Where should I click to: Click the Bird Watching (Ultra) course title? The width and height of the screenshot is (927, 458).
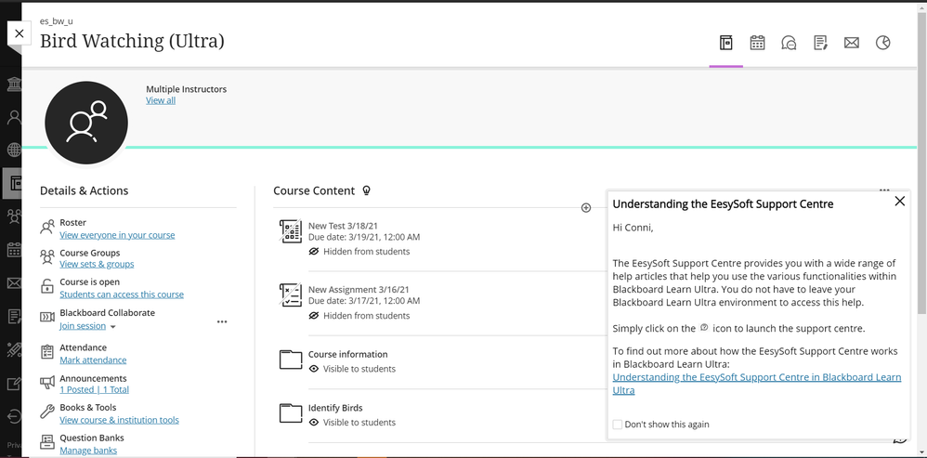coord(133,42)
